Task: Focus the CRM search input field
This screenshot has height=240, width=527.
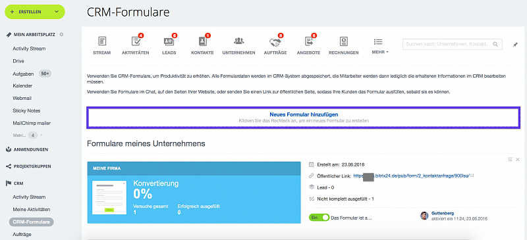Action: tap(452, 44)
